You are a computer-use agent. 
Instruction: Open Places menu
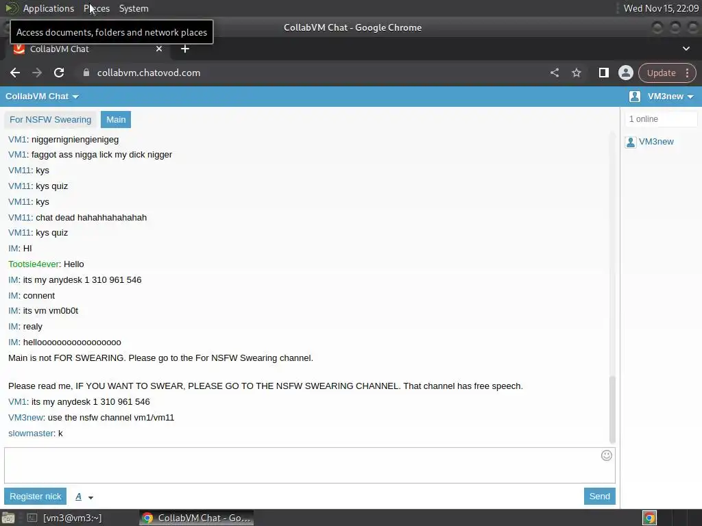[97, 8]
